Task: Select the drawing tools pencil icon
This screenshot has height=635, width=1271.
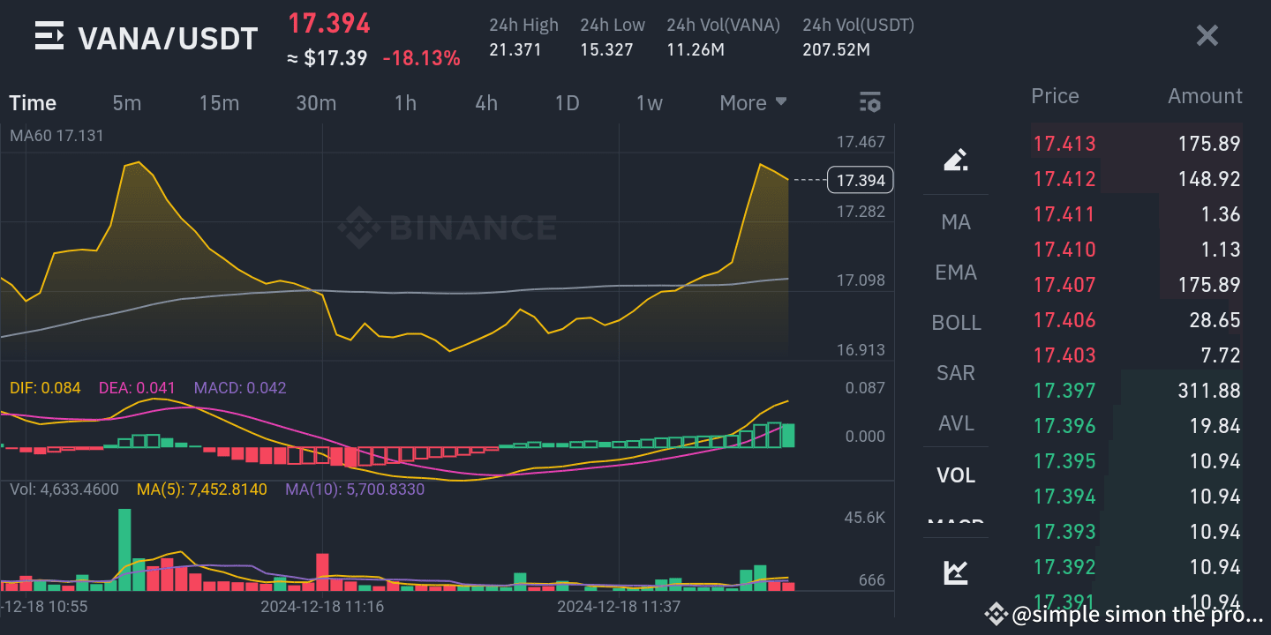Action: 956,159
